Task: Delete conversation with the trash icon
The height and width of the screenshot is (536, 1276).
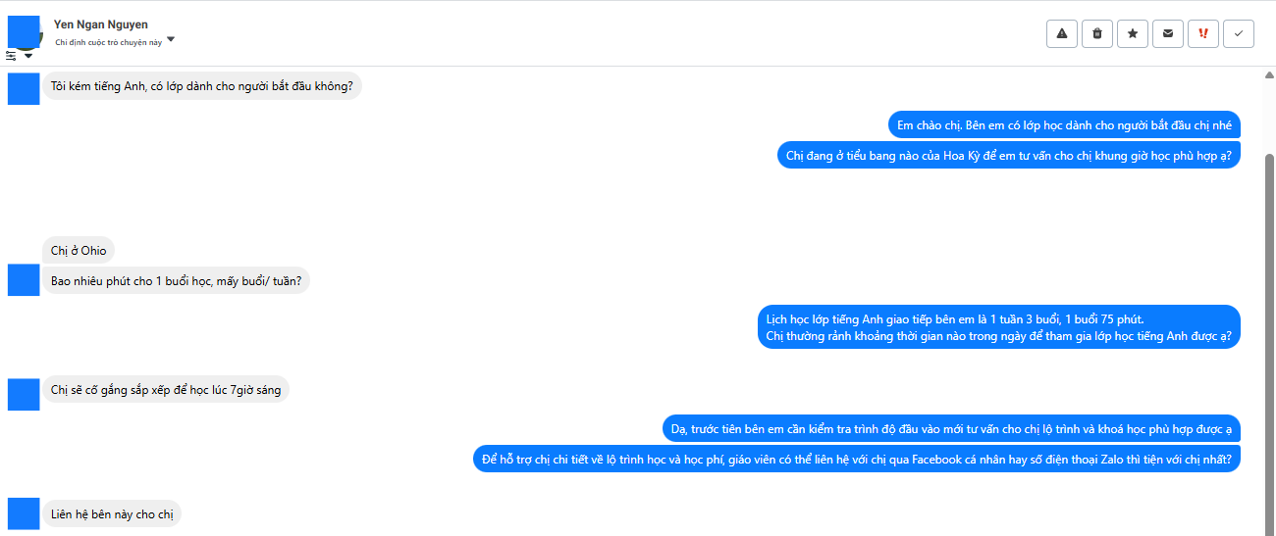Action: tap(1097, 33)
